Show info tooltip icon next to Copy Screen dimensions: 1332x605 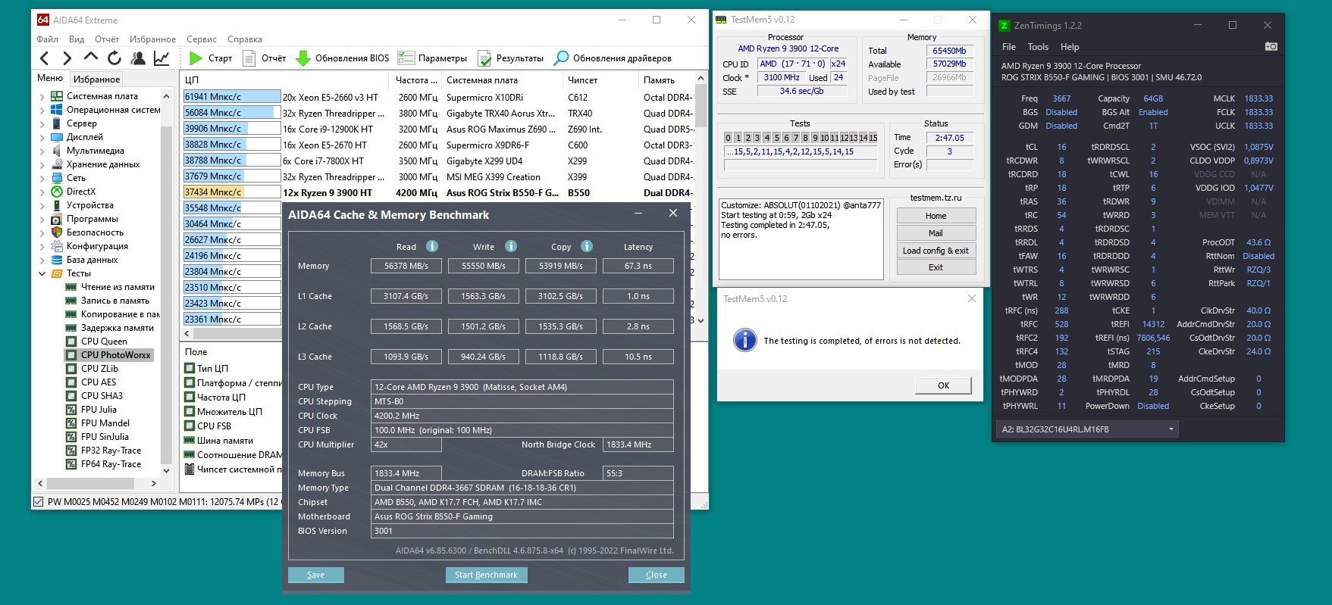[587, 246]
